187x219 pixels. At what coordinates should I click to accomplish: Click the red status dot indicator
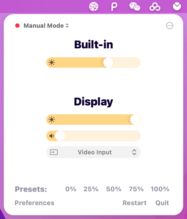(17, 26)
